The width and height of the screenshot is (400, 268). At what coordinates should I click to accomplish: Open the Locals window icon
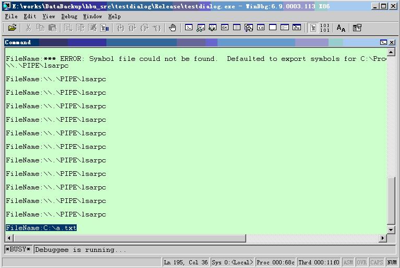pos(212,28)
